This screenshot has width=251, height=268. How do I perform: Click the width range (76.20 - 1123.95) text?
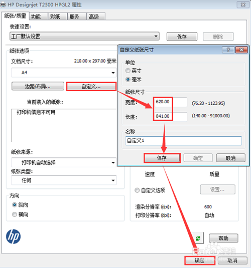point(208,103)
